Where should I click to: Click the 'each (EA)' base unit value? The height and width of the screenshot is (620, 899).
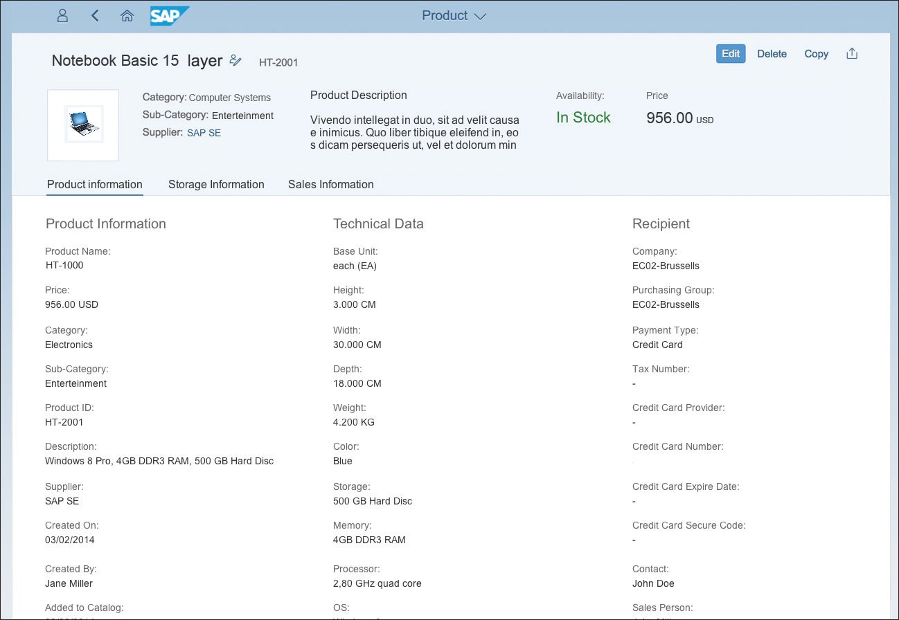pyautogui.click(x=355, y=266)
